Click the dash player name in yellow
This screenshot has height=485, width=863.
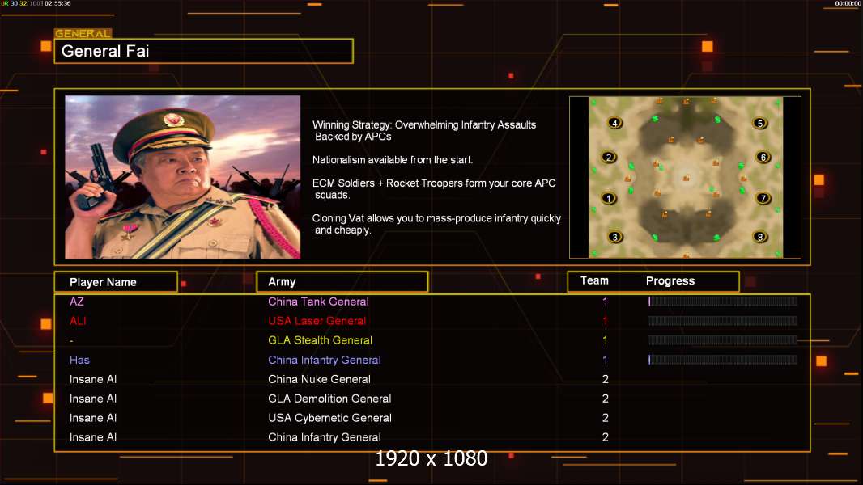(71, 341)
